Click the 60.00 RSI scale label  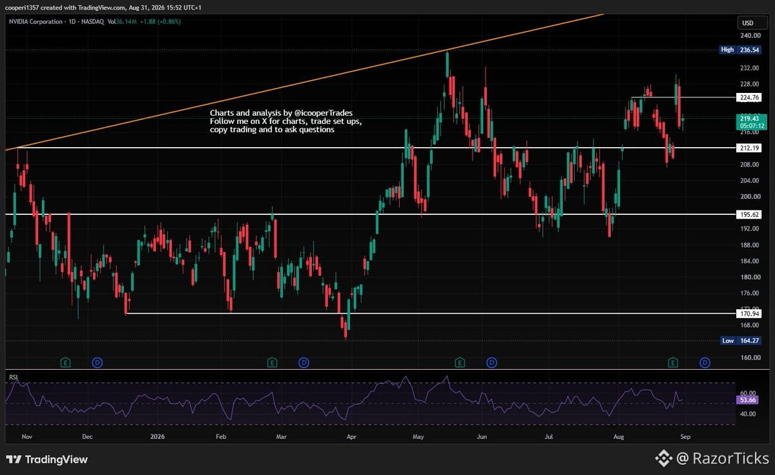749,392
